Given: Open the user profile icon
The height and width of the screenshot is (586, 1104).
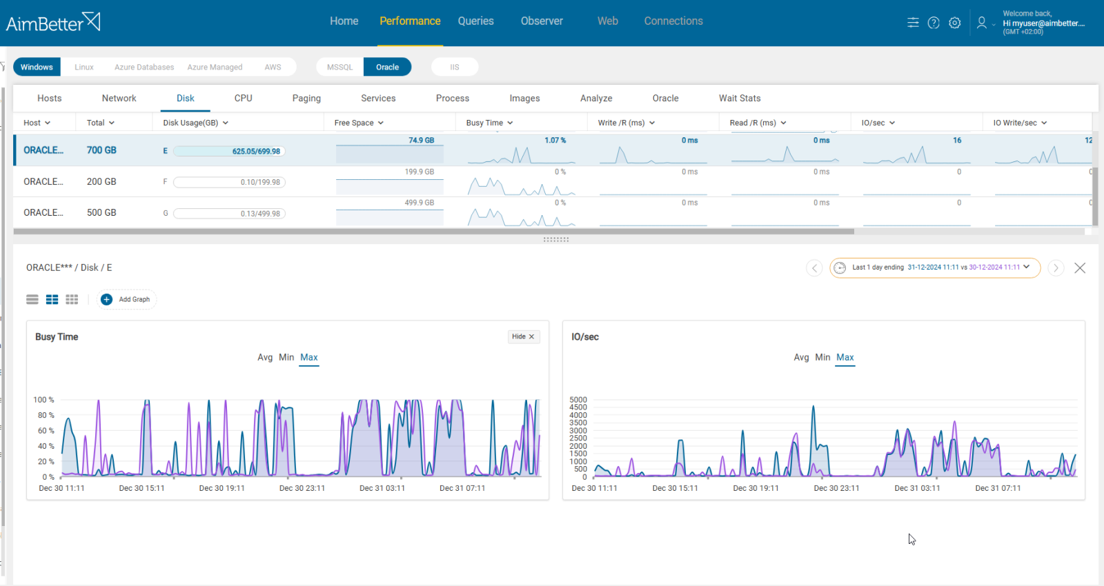Looking at the screenshot, I should point(981,23).
